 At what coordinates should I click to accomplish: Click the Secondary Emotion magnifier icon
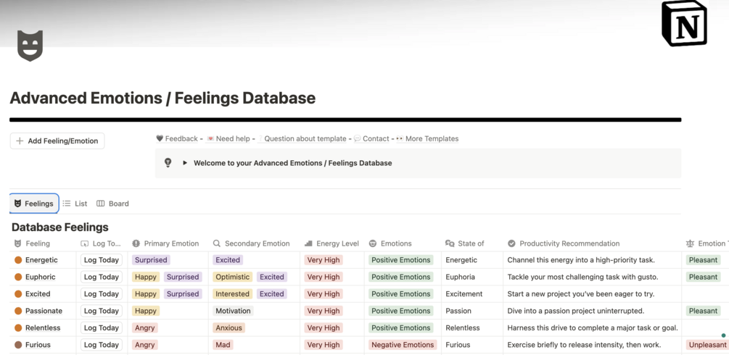click(217, 244)
